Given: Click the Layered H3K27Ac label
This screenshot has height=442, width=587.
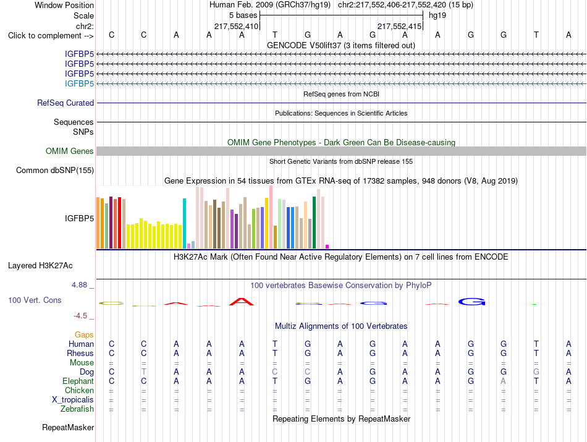Looking at the screenshot, I should (x=40, y=266).
